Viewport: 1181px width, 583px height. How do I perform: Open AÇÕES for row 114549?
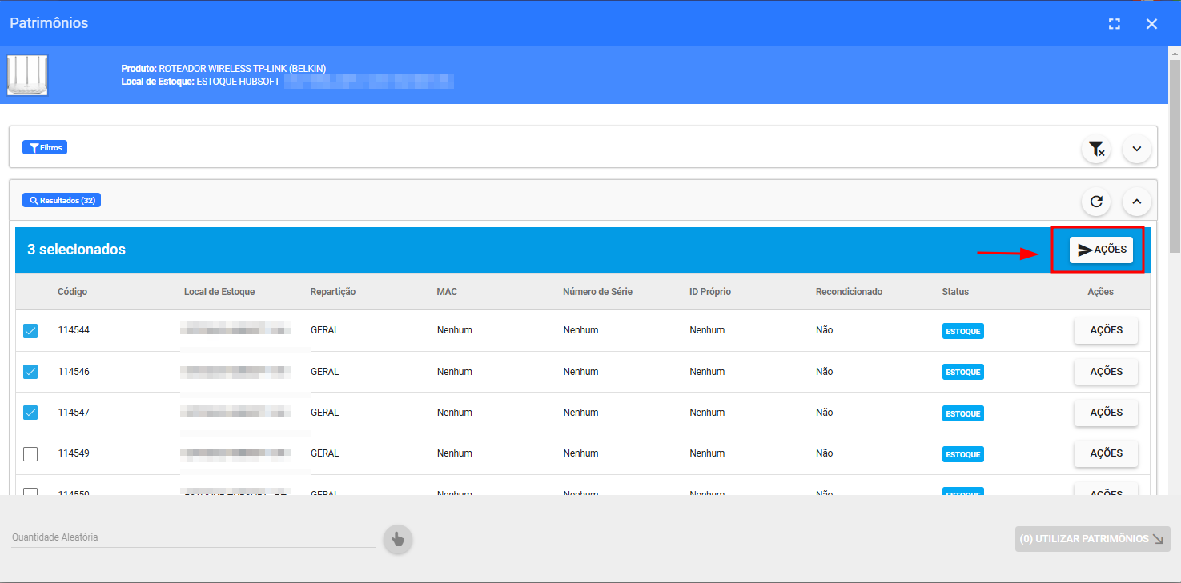point(1106,453)
